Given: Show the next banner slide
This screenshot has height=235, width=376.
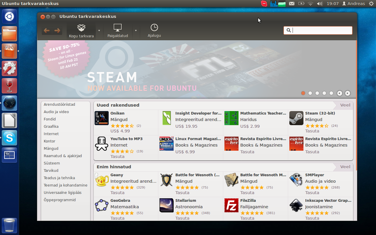Looking at the screenshot, I should 348,93.
